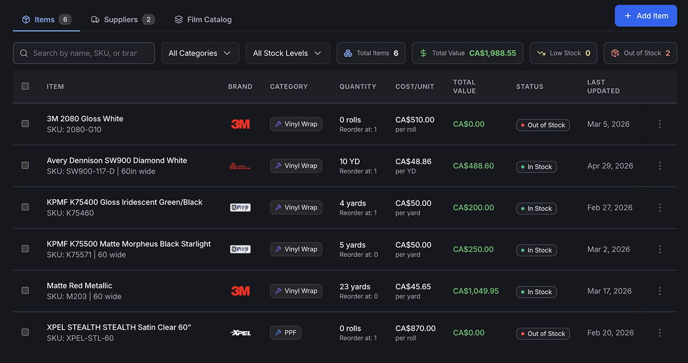The width and height of the screenshot is (688, 363).
Task: Click the package icon beside Out of Stock
Action: [x=615, y=53]
